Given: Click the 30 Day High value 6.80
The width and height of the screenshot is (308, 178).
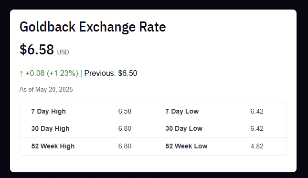Looking at the screenshot, I should [x=125, y=128].
